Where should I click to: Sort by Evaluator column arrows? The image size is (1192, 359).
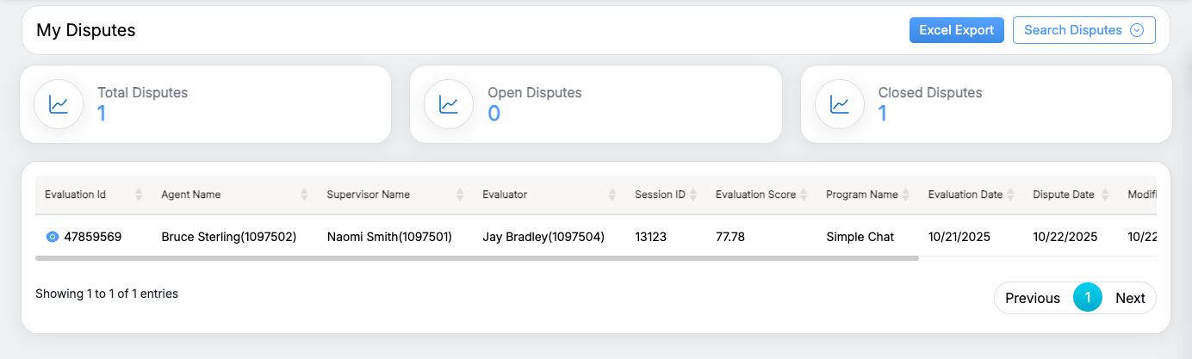coord(612,195)
